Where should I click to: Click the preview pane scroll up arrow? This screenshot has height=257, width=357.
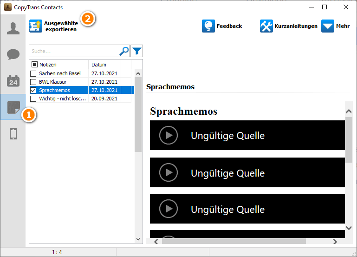349,111
